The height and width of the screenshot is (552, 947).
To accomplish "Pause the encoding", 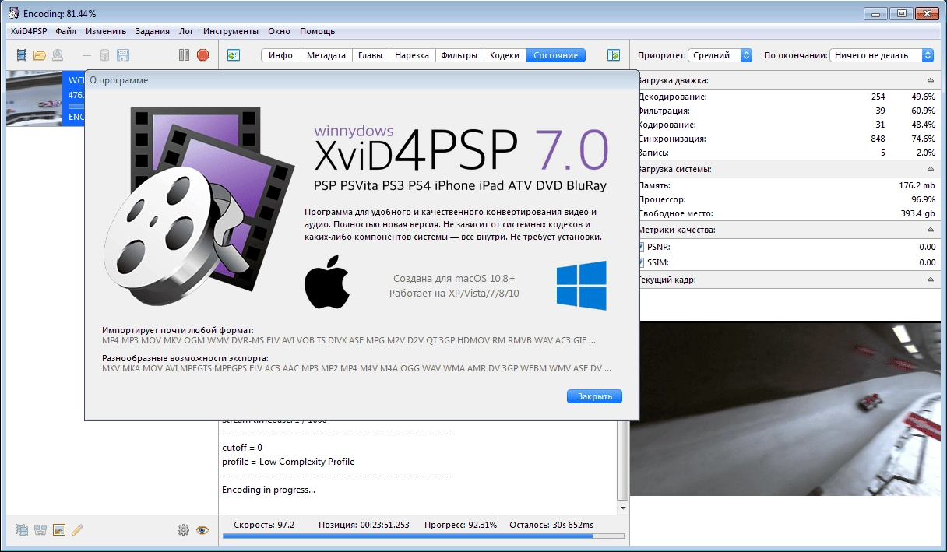I will tap(184, 55).
